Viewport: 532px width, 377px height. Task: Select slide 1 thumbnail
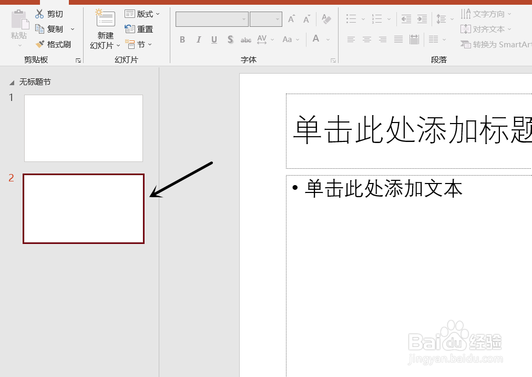tap(84, 128)
